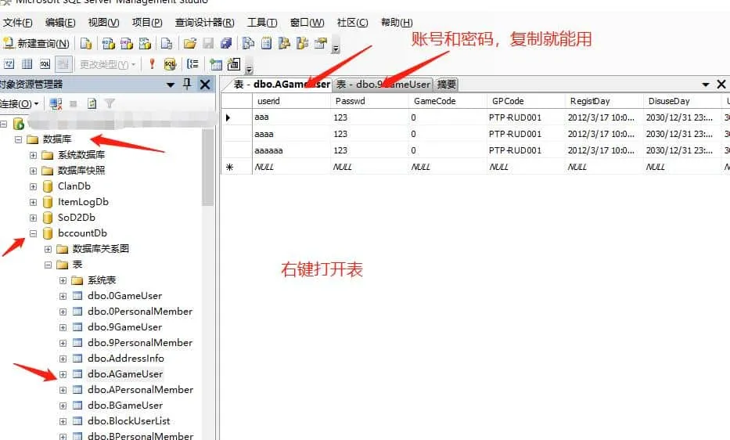Open the Object Explorer window position dropdown arrow
730x440 pixels.
(171, 85)
